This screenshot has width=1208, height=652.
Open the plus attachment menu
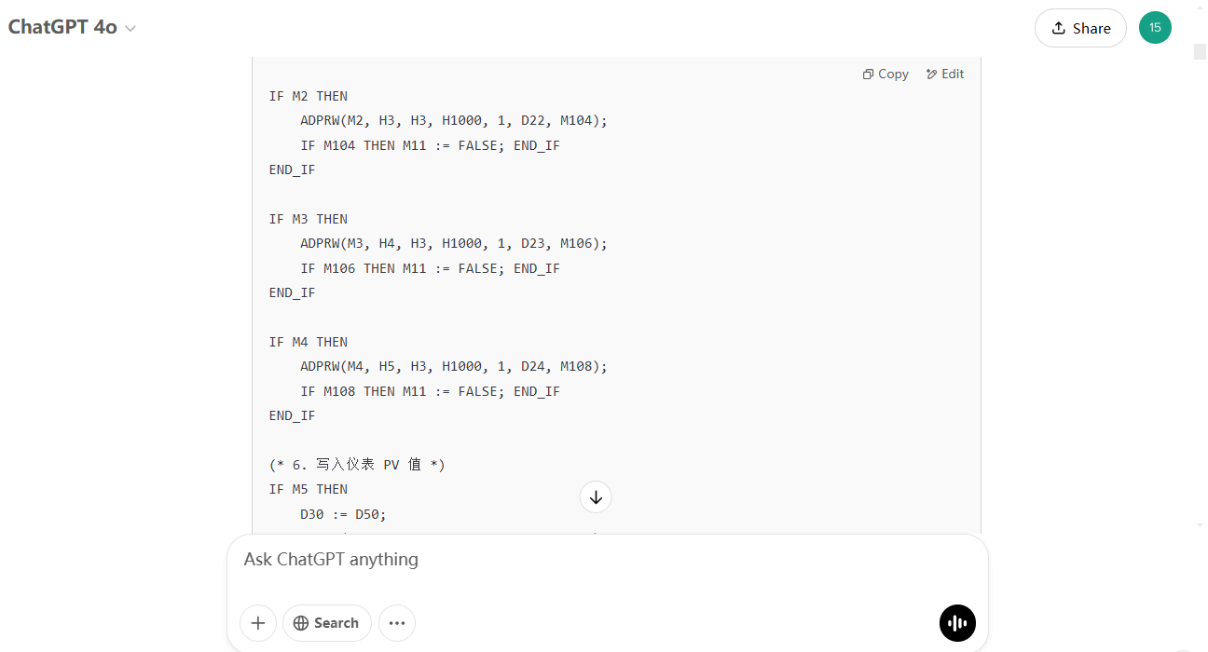click(258, 623)
